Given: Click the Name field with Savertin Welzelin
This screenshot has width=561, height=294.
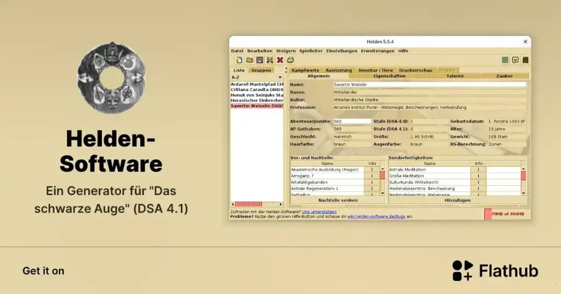Looking at the screenshot, I should click(430, 85).
